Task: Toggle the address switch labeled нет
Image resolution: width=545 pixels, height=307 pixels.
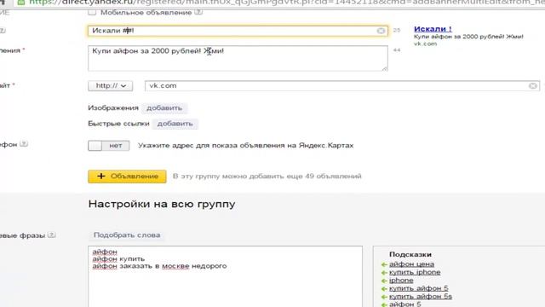Action: (108, 146)
